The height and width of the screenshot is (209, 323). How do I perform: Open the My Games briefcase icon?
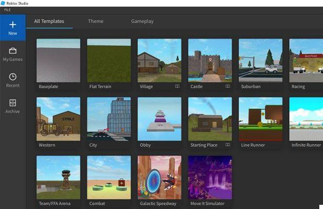(13, 51)
